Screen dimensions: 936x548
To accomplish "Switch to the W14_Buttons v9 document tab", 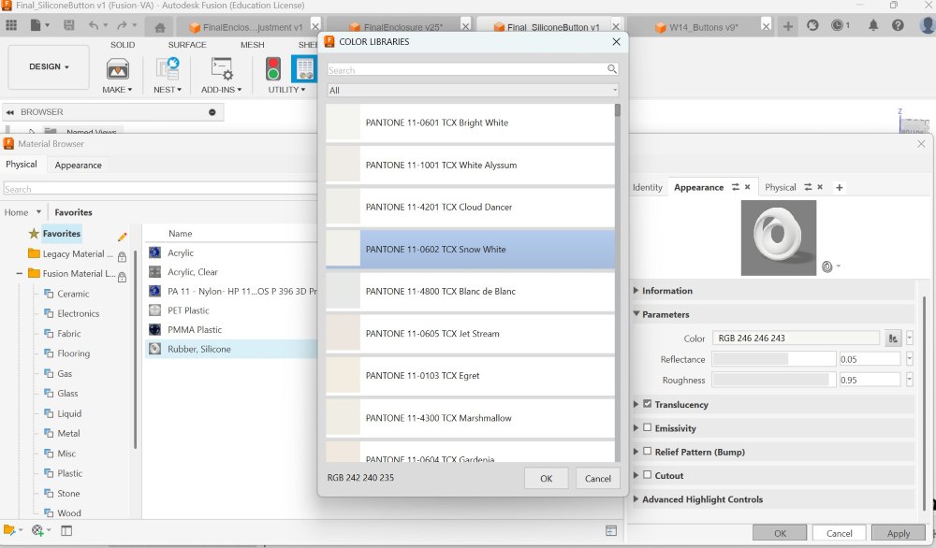I will tap(704, 27).
